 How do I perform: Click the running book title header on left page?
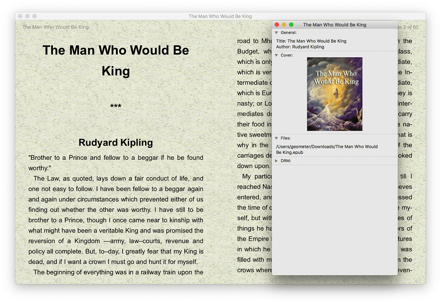pyautogui.click(x=56, y=27)
